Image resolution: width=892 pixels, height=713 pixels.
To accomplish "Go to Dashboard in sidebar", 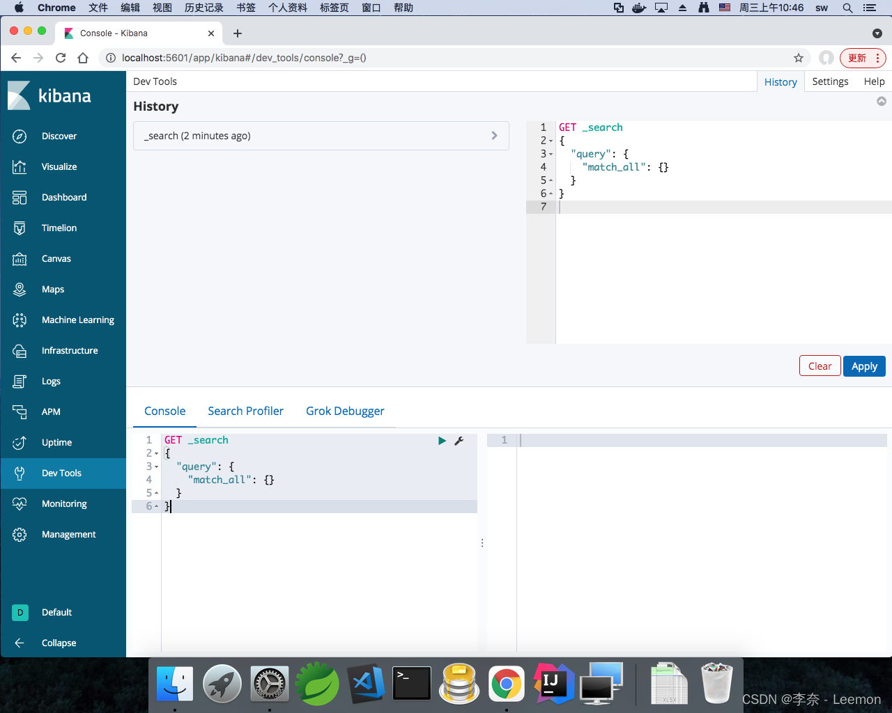I will [64, 197].
